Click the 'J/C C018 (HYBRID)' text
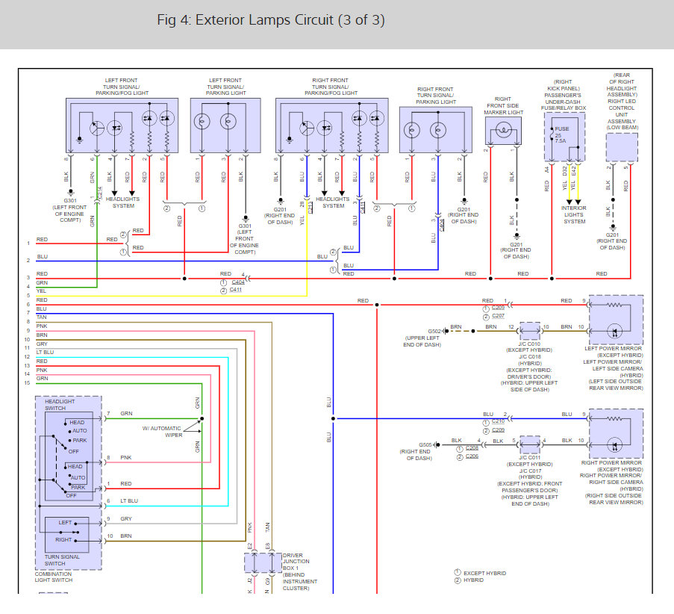 click(530, 360)
